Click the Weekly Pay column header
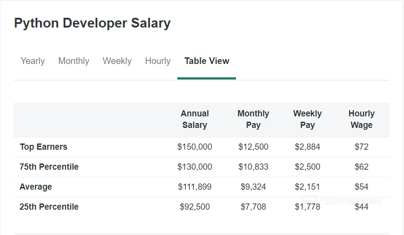Screen dimensions: 404x235 (307, 119)
